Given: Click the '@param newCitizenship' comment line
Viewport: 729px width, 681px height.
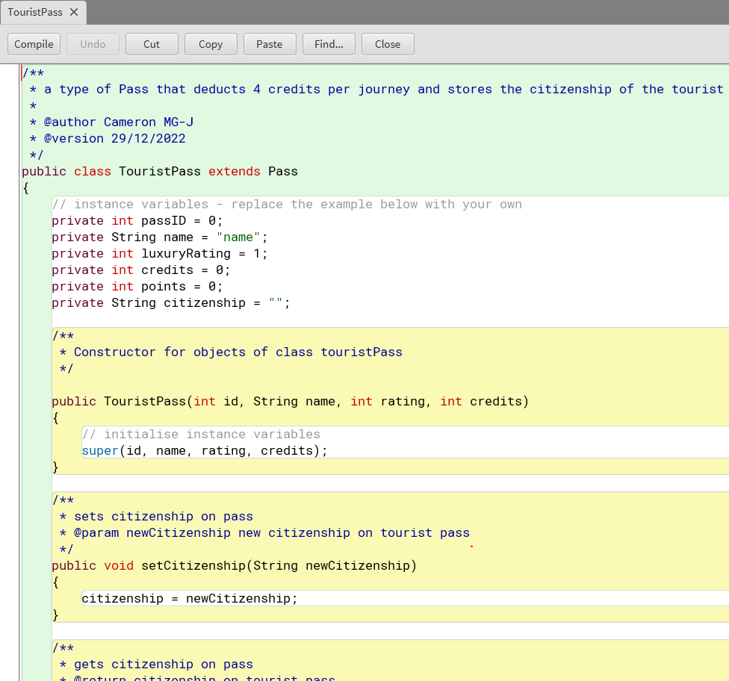Looking at the screenshot, I should pyautogui.click(x=264, y=532).
